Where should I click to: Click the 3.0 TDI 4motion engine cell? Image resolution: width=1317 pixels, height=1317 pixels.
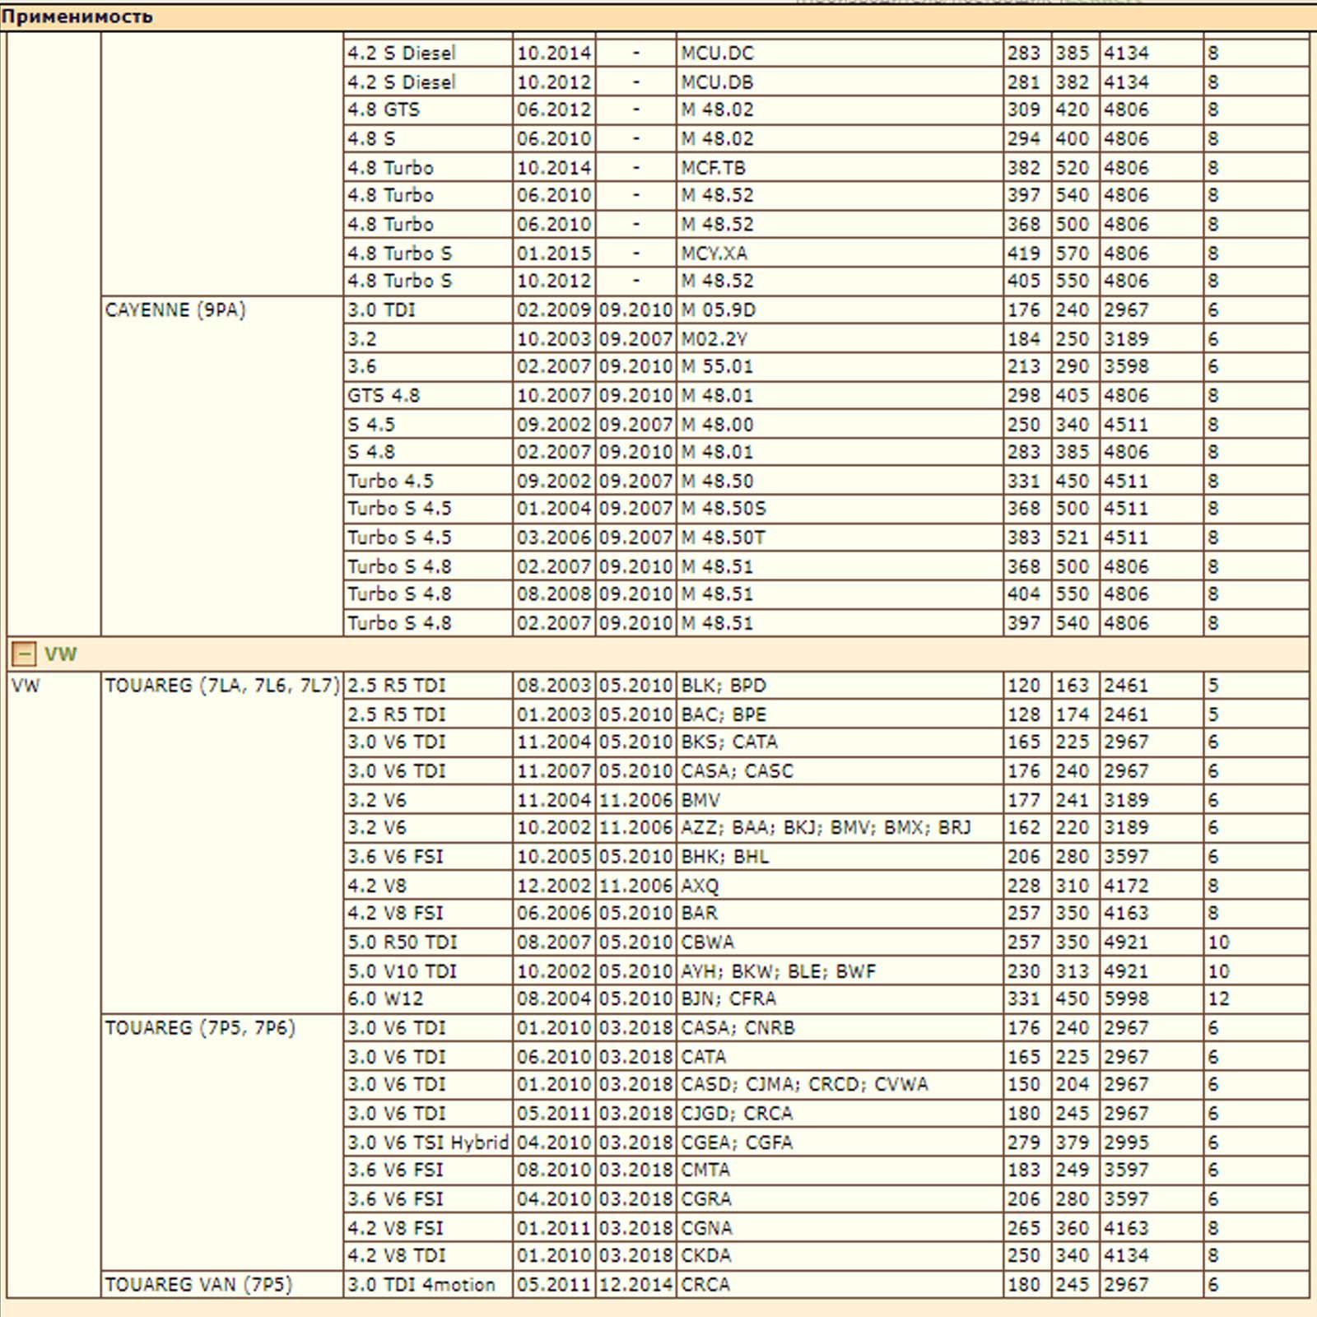[x=421, y=1285]
